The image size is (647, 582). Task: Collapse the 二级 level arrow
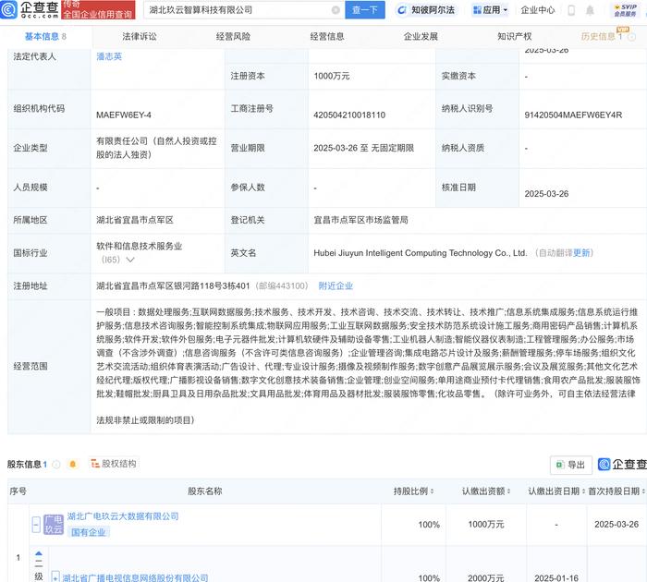[39, 553]
